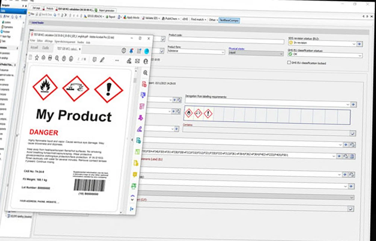Collapse the Acrobat side panel arrow
Image resolution: width=376 pixels, height=241 pixels.
click(x=132, y=140)
